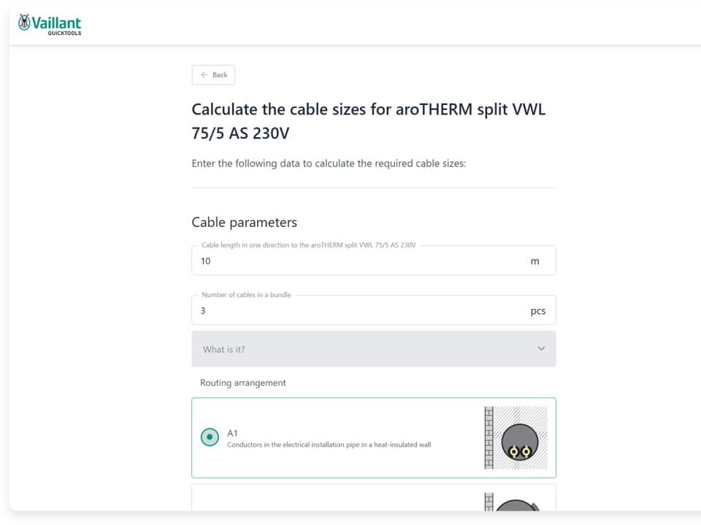Click the A1 option title

[233, 433]
